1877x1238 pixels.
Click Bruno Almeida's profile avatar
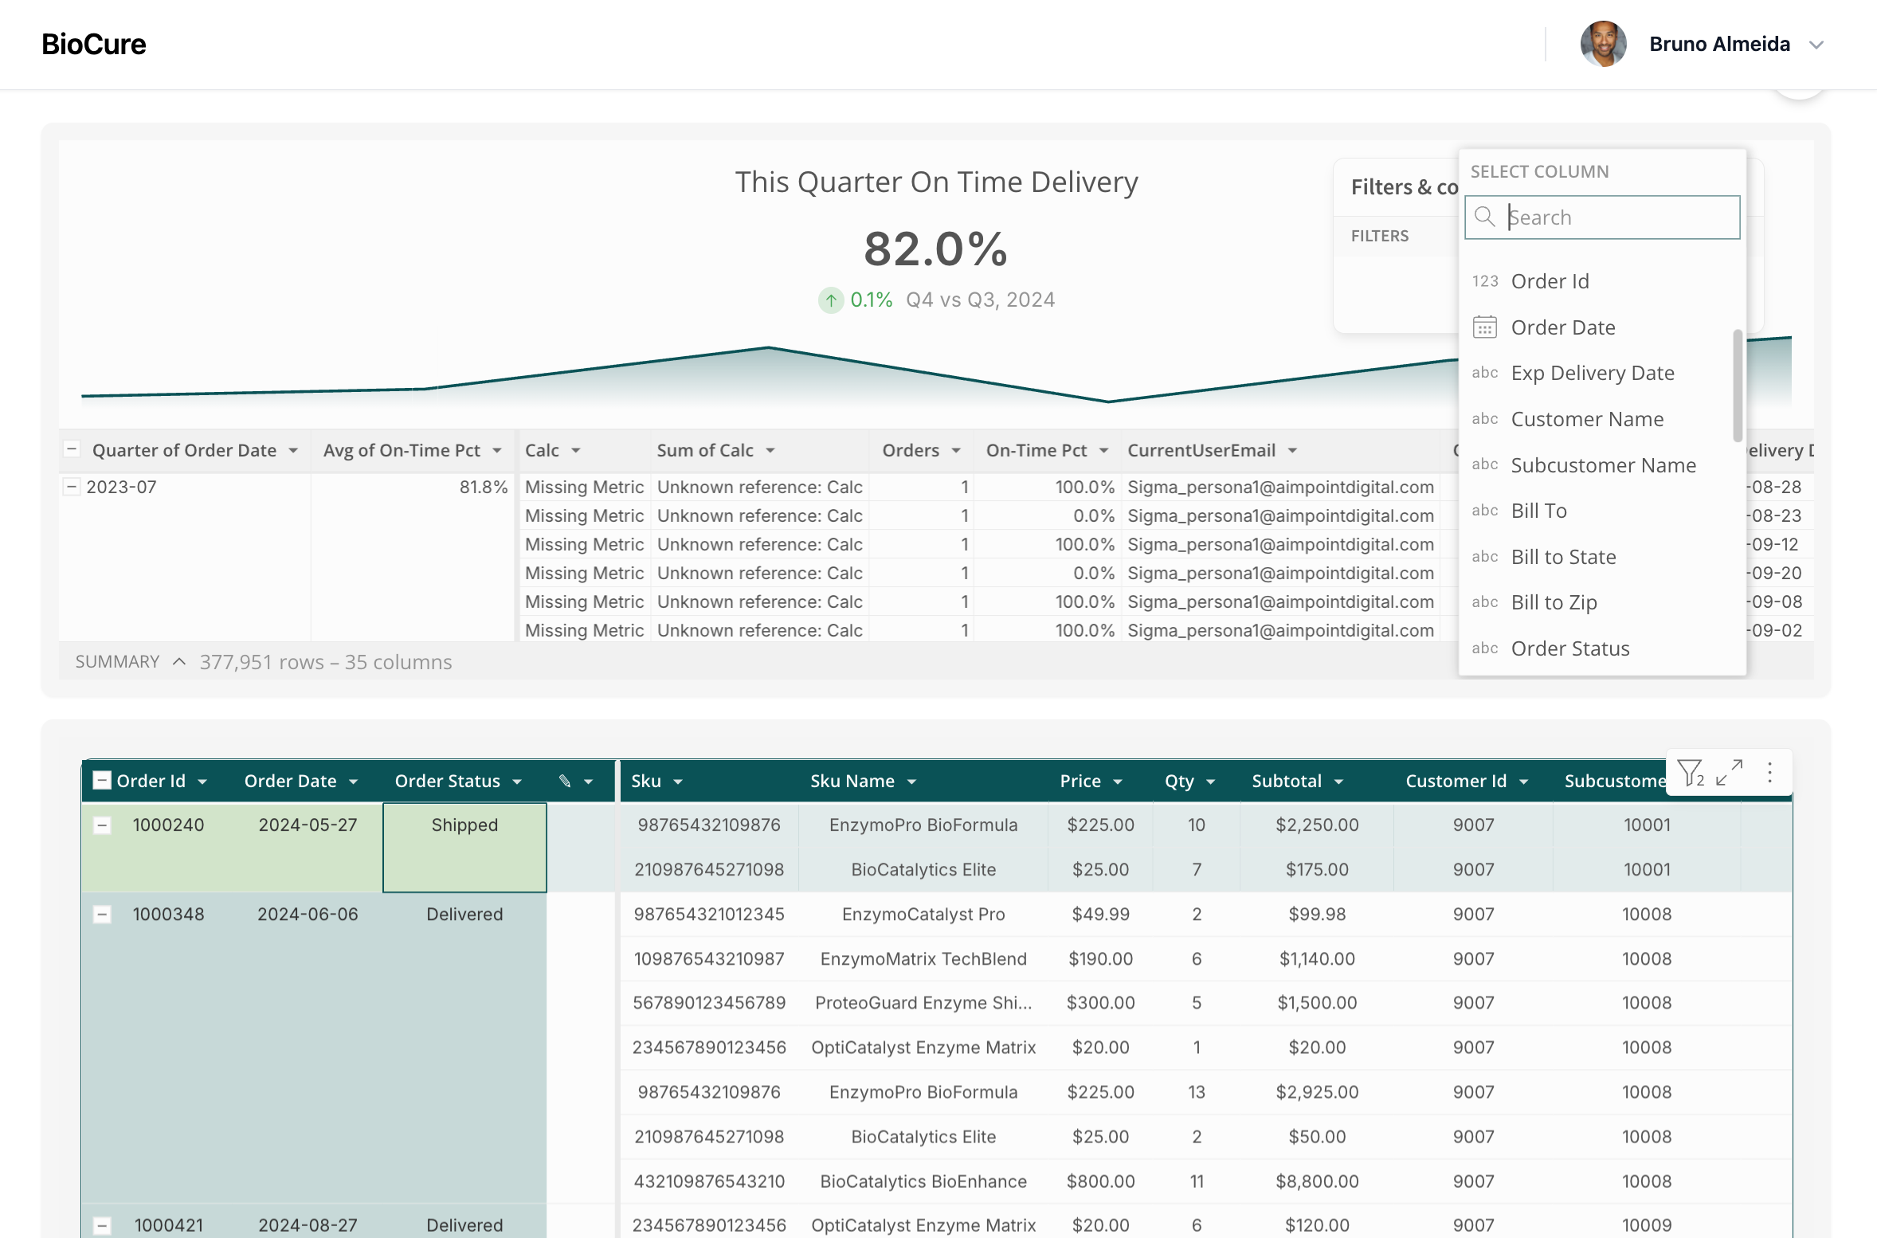click(x=1603, y=44)
